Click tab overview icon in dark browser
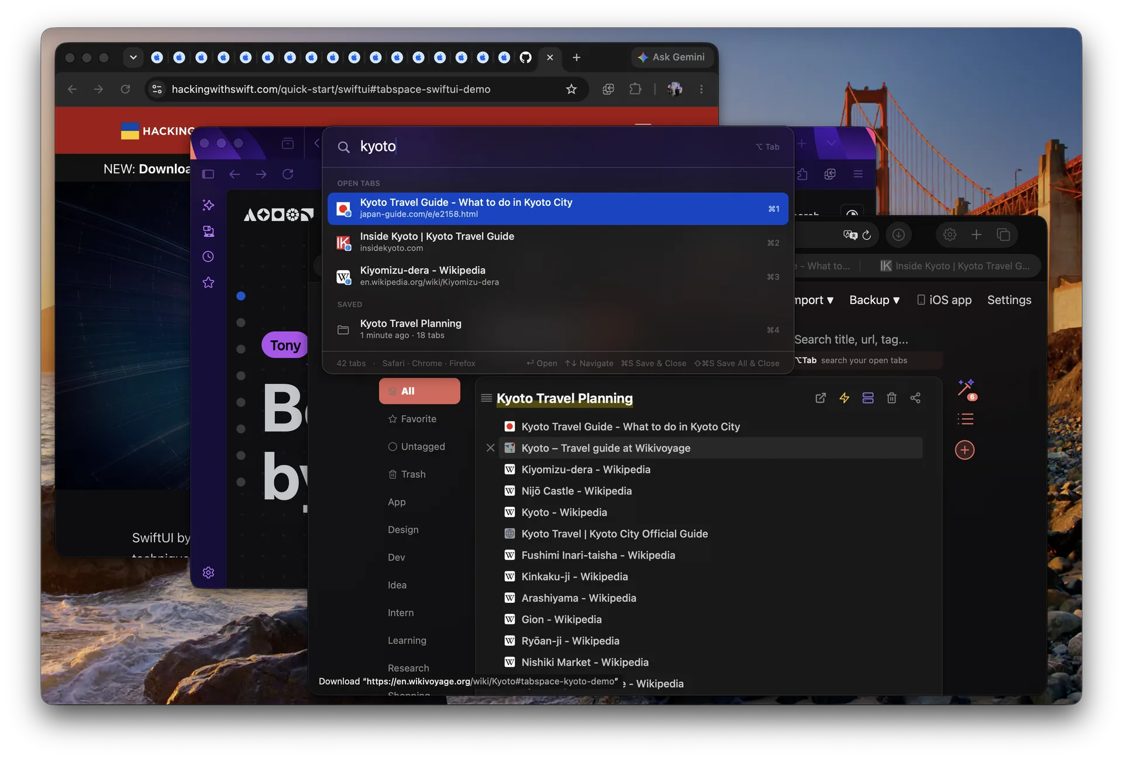1123x759 pixels. 1003,234
